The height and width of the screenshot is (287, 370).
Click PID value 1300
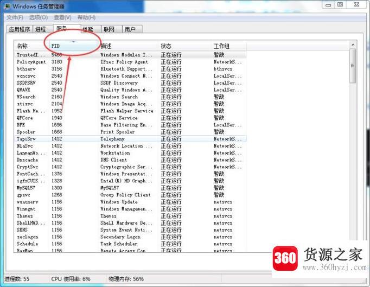point(57,188)
